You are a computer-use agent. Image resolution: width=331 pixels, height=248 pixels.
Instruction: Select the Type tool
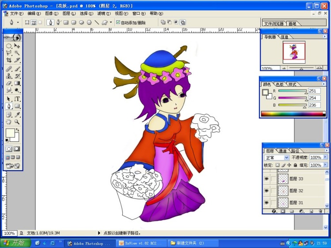pos(17,99)
